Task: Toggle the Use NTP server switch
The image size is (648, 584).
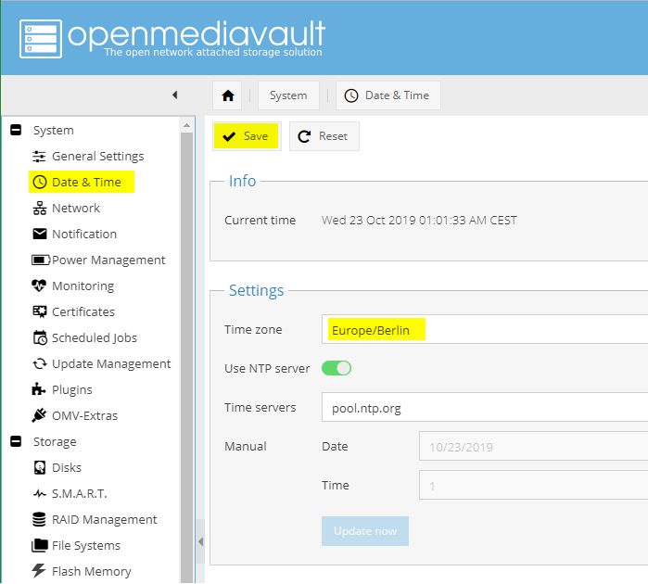Action: 337,368
